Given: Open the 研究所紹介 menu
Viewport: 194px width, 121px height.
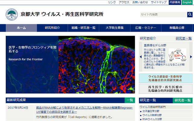Looking at the screenshot, I should point(52,28).
